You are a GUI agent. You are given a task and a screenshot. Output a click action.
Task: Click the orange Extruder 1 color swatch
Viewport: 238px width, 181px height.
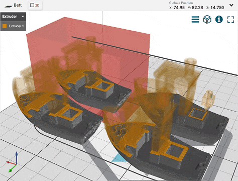(x=5, y=26)
